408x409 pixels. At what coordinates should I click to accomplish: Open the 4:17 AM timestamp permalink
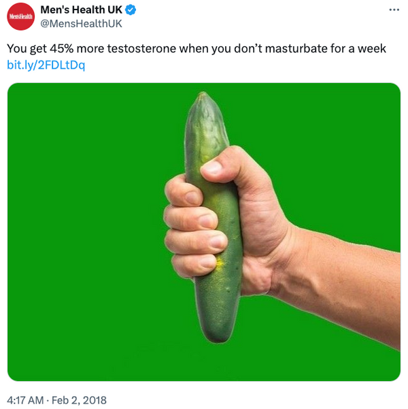click(x=25, y=400)
